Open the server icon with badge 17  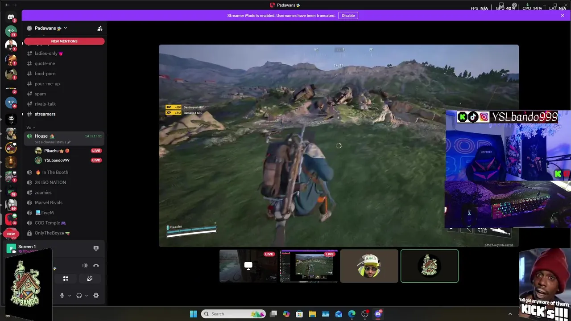[11, 31]
